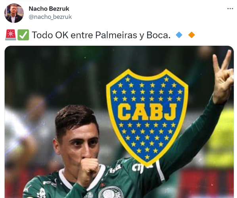Viewport: 237px width, 198px height.
Task: Select the tweet text about Palmeiras y Boca
Action: click(x=101, y=35)
